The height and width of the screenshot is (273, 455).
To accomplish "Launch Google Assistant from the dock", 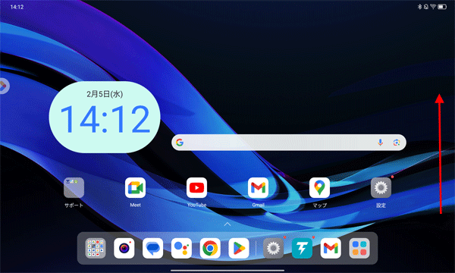I will point(182,248).
